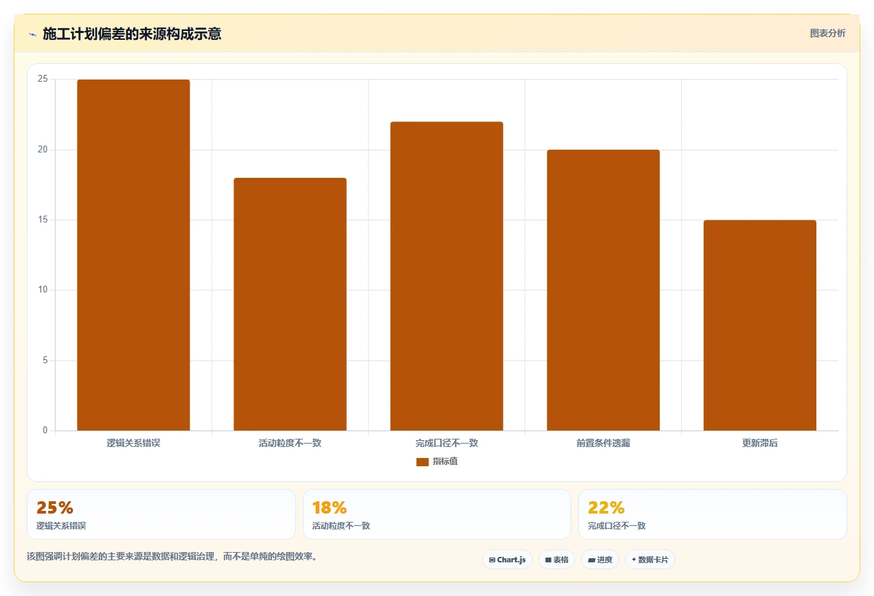
Task: Open the 25% 逻辑关系错误 data card
Action: tap(161, 514)
